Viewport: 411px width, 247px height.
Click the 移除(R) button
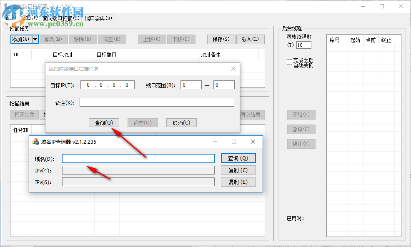(83, 39)
